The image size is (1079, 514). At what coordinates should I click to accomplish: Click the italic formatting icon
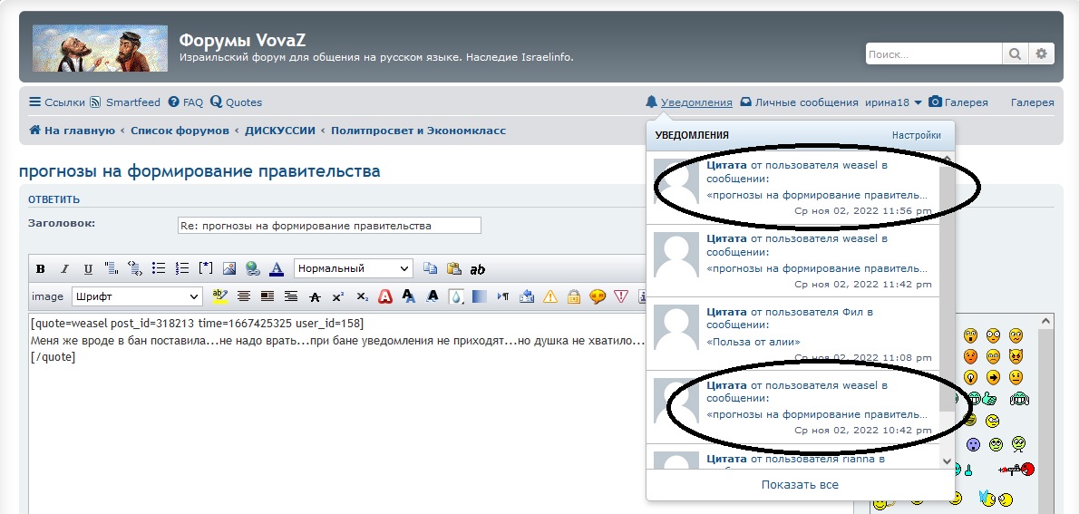(64, 269)
